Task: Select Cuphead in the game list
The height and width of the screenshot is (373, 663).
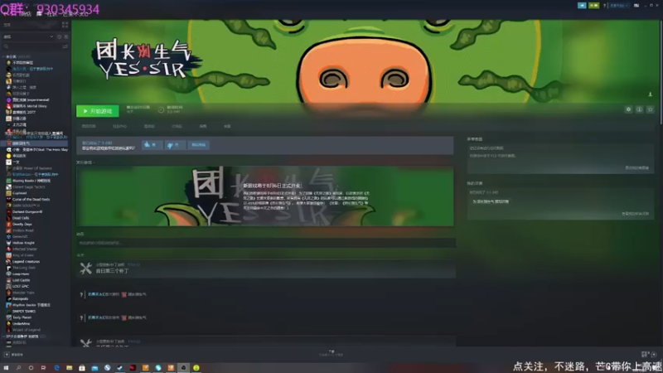Action: 19,193
